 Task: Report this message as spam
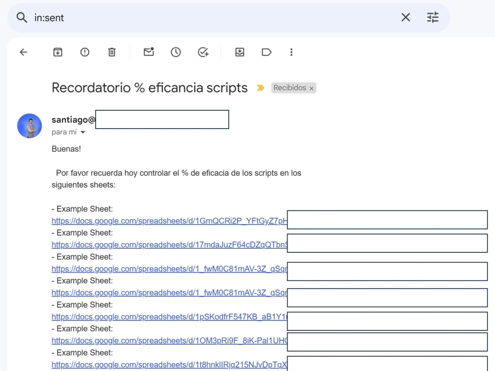(x=85, y=52)
